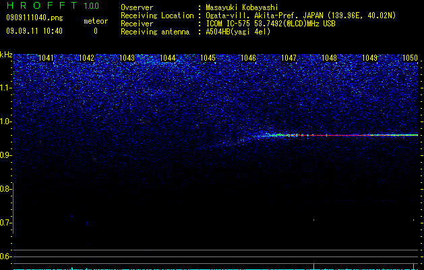The width and height of the screenshot is (424, 270).
Task: Click the 1044 time marker
Action: point(168,58)
